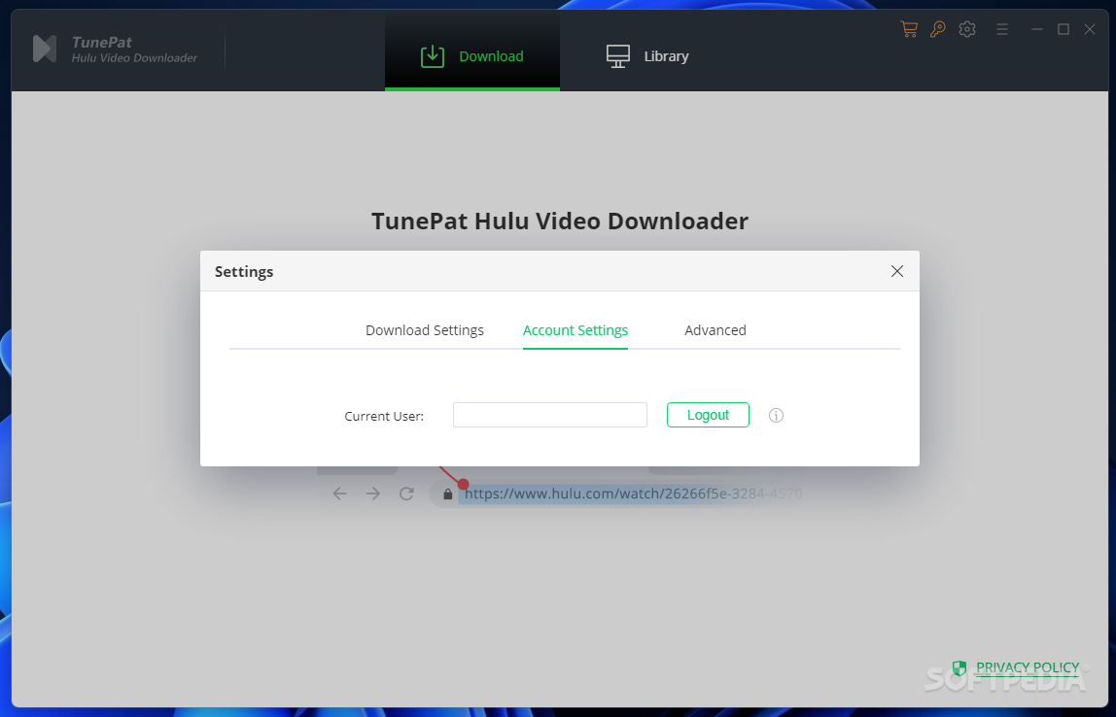Click the key registration icon
This screenshot has width=1116, height=717.
pos(937,29)
